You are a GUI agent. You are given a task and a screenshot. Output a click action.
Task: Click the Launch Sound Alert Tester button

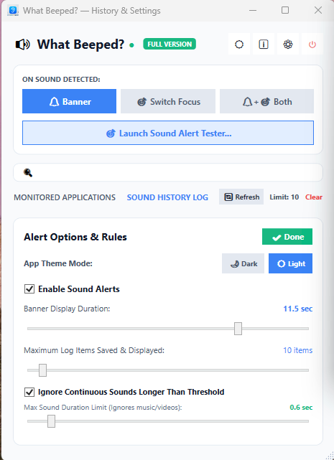tap(168, 133)
